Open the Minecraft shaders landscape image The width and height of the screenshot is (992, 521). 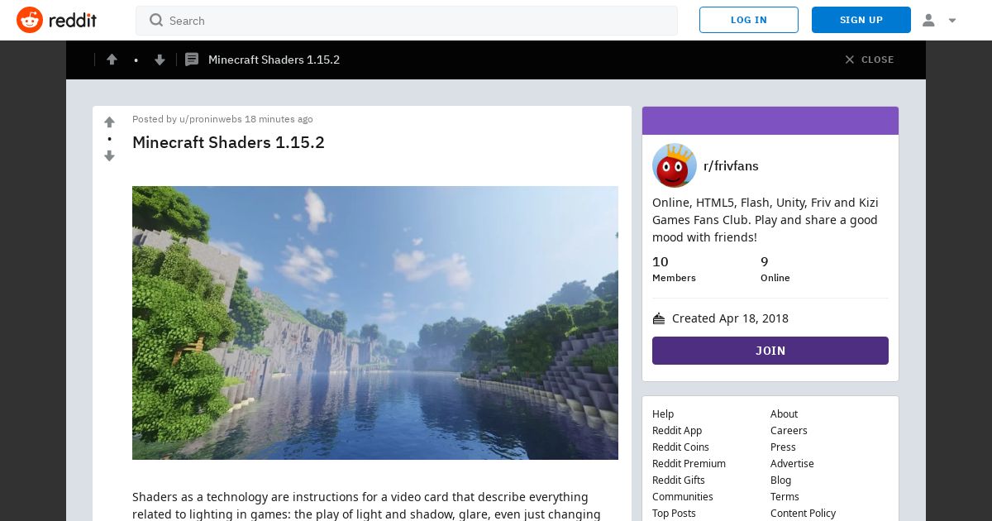click(375, 323)
